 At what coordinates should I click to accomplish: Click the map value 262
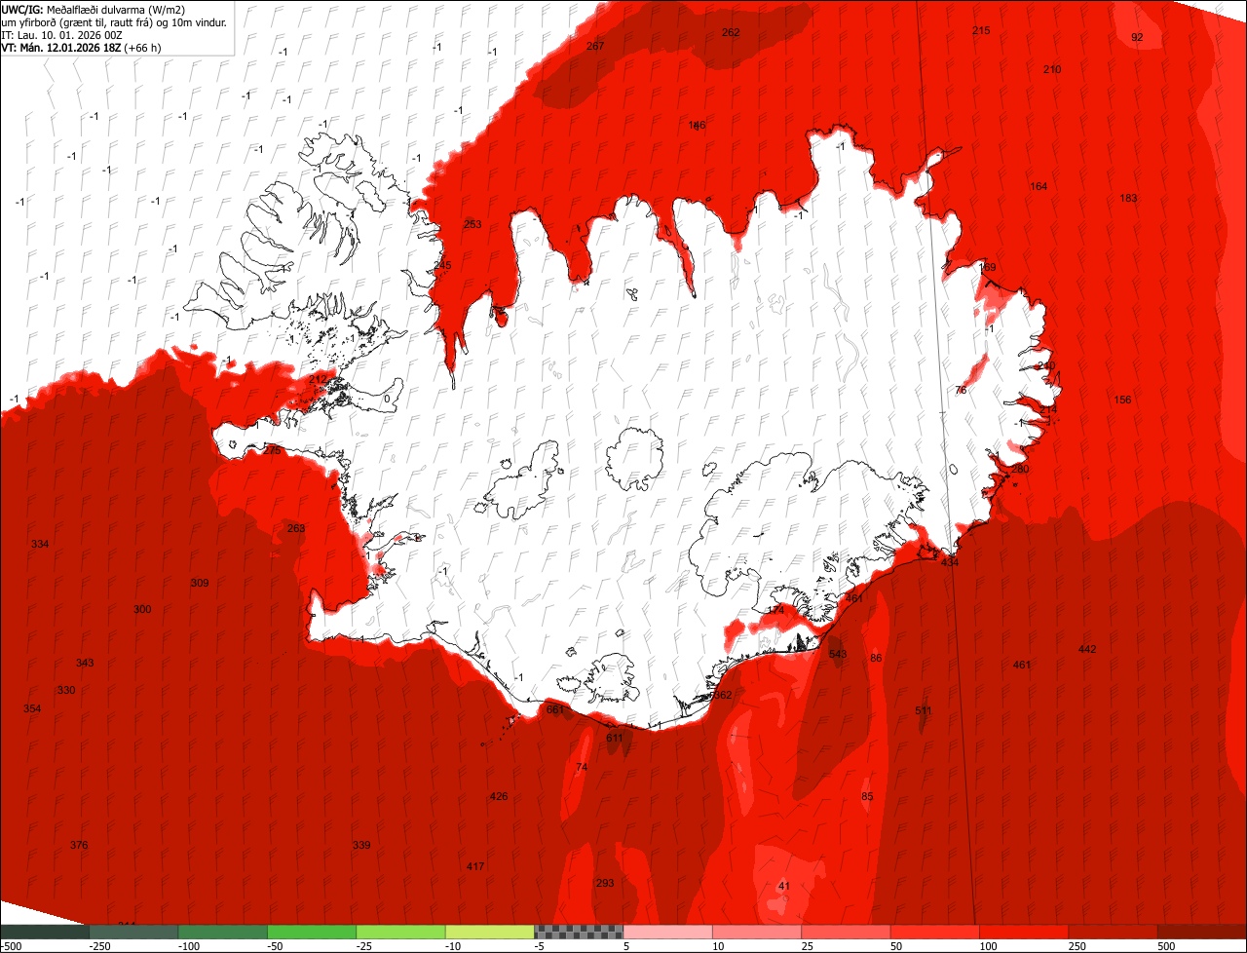(x=731, y=32)
